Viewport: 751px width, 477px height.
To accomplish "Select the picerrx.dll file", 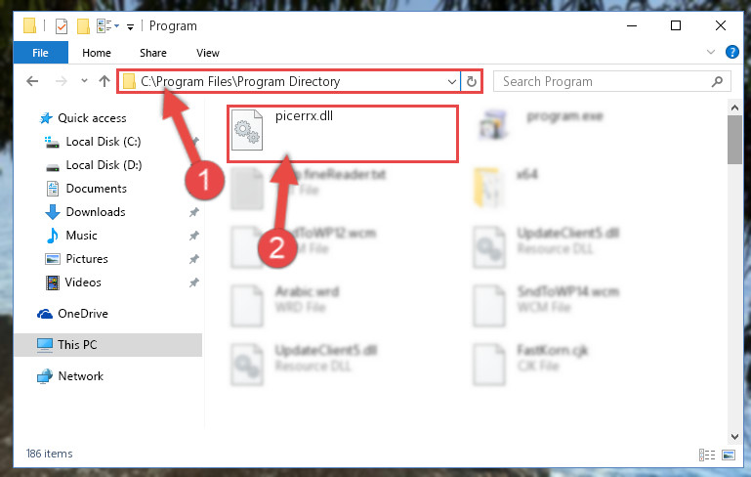I will [x=343, y=134].
